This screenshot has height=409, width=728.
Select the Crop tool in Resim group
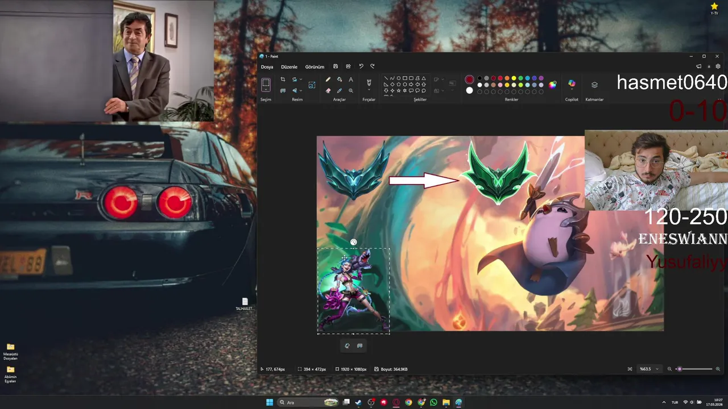(283, 80)
